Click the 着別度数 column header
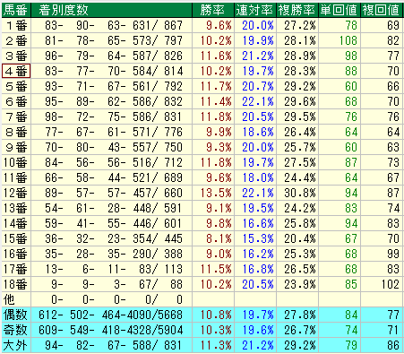This screenshot has height=354, width=404. [111, 10]
